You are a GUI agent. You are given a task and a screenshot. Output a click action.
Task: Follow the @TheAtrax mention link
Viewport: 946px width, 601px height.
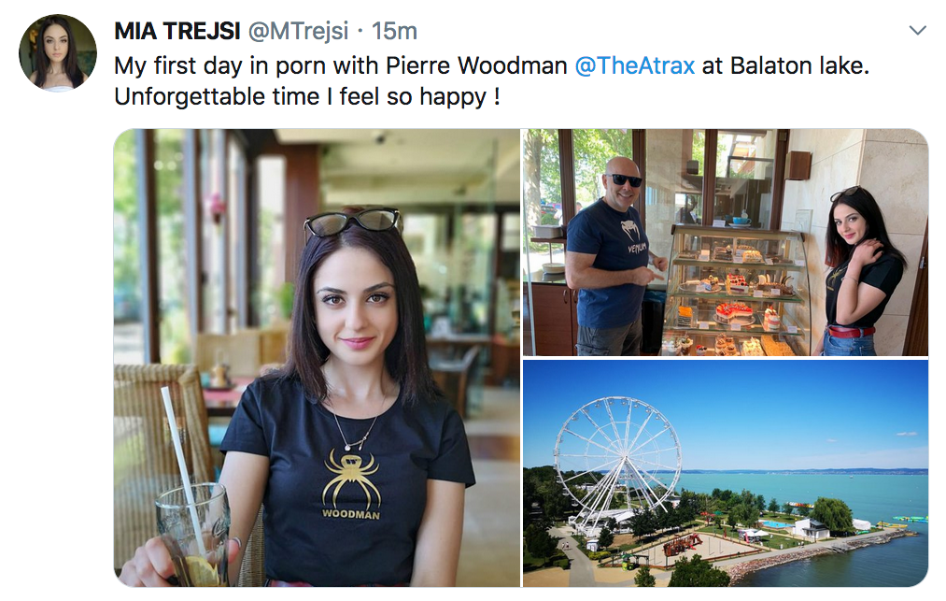click(635, 66)
